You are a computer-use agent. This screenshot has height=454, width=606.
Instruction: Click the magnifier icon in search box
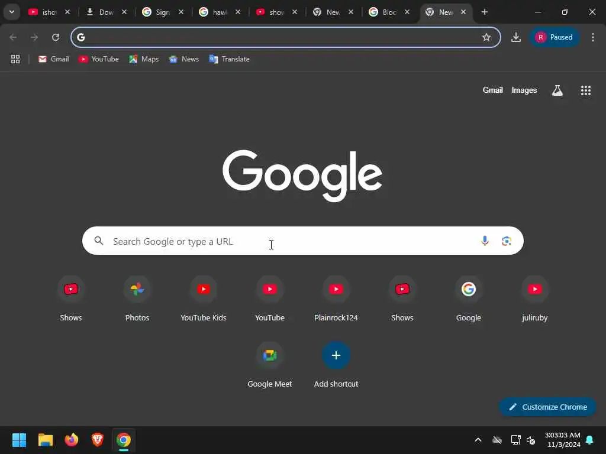[x=99, y=241]
